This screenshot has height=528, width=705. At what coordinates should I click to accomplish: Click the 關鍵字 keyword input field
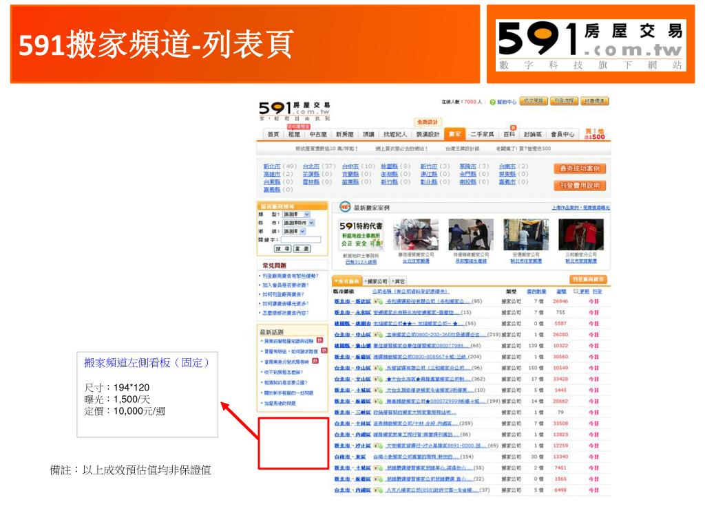coord(301,240)
